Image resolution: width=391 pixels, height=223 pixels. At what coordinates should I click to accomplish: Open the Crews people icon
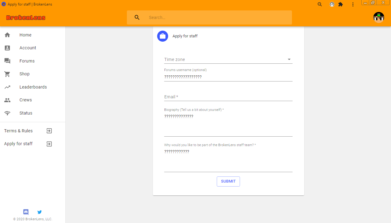[x=7, y=100]
